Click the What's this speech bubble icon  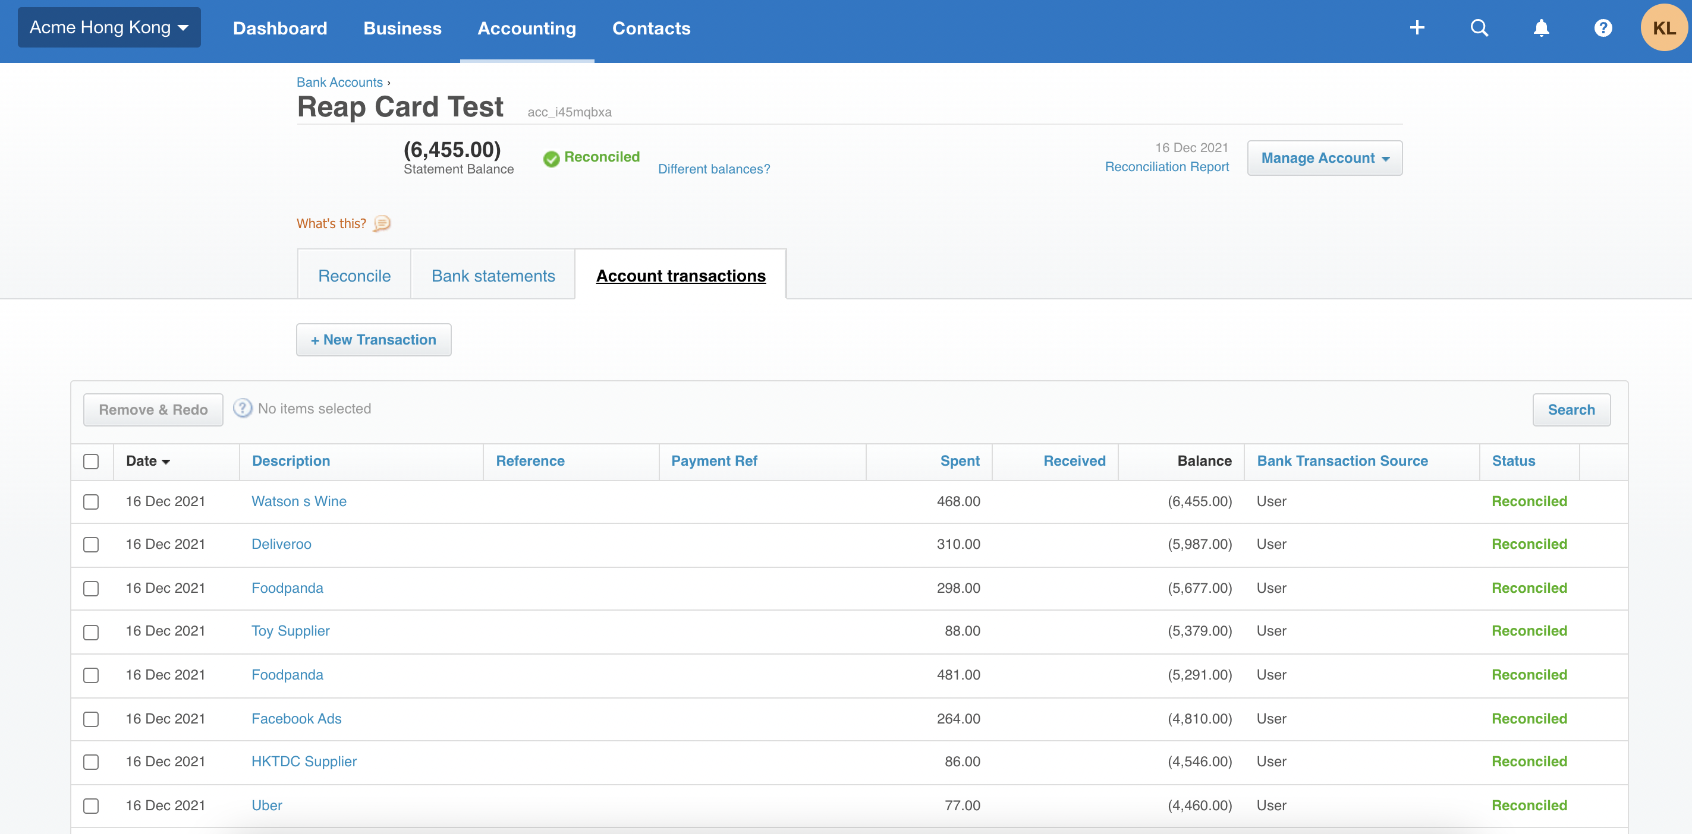point(382,223)
